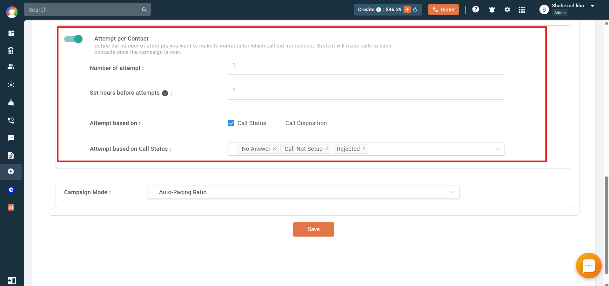This screenshot has height=286, width=609.
Task: Remove the No Answer tag
Action: coord(275,149)
